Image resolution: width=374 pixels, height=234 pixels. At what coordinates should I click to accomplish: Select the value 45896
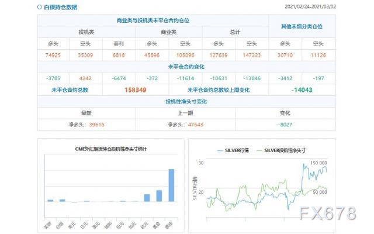(x=152, y=55)
